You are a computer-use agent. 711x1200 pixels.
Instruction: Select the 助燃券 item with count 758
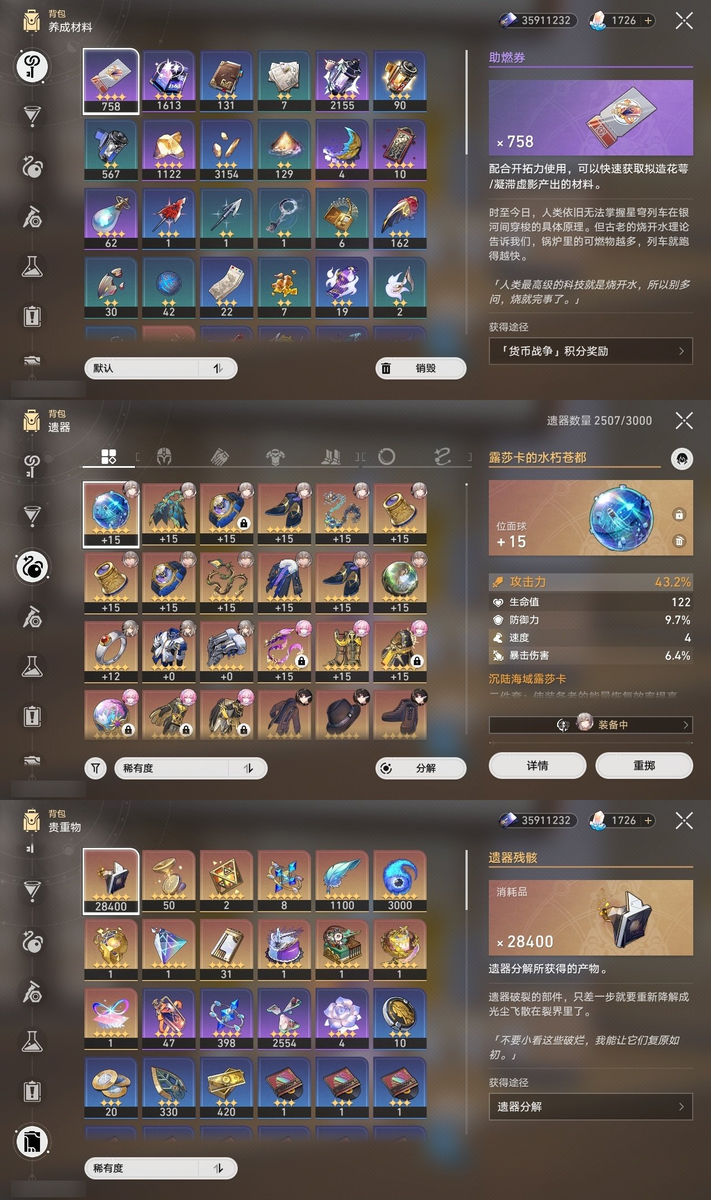[x=111, y=81]
